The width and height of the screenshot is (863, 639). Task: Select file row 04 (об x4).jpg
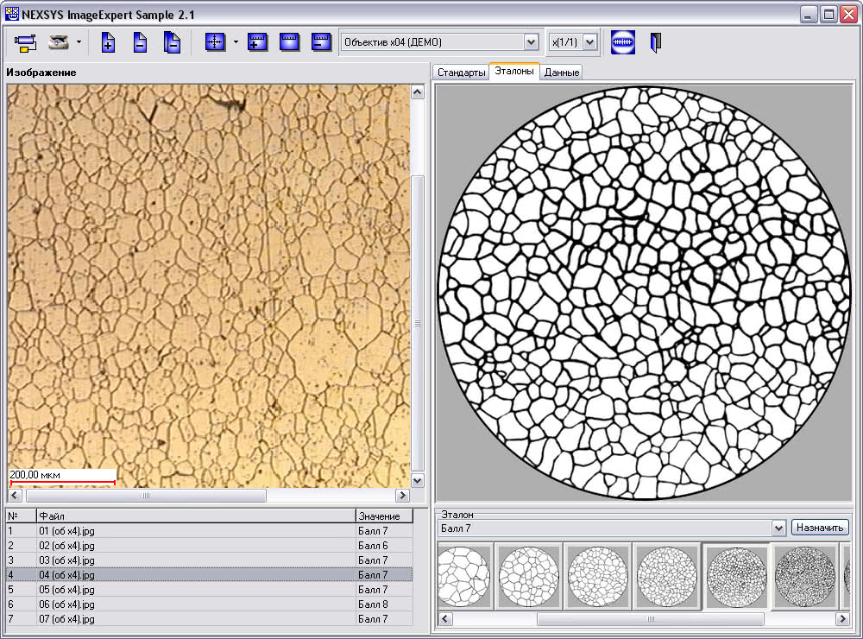tap(209, 574)
